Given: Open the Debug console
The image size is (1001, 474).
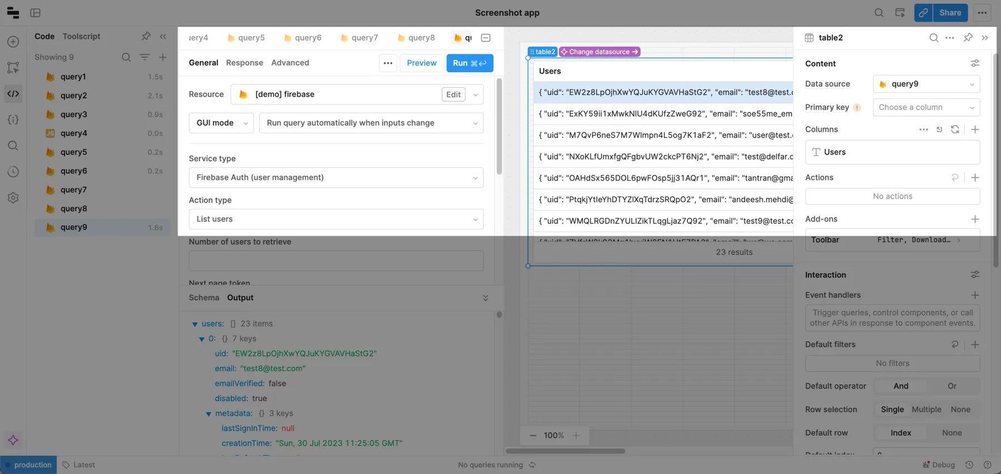Looking at the screenshot, I should tap(939, 465).
